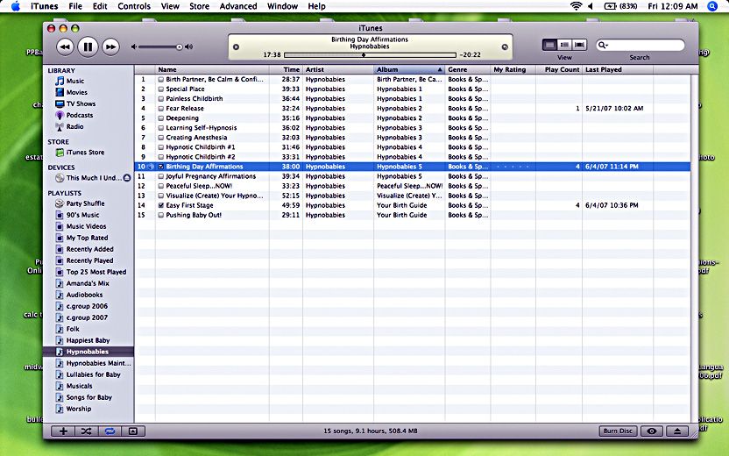
Task: Uncheck Birthing Day Affirmations checkbox
Action: (x=161, y=167)
